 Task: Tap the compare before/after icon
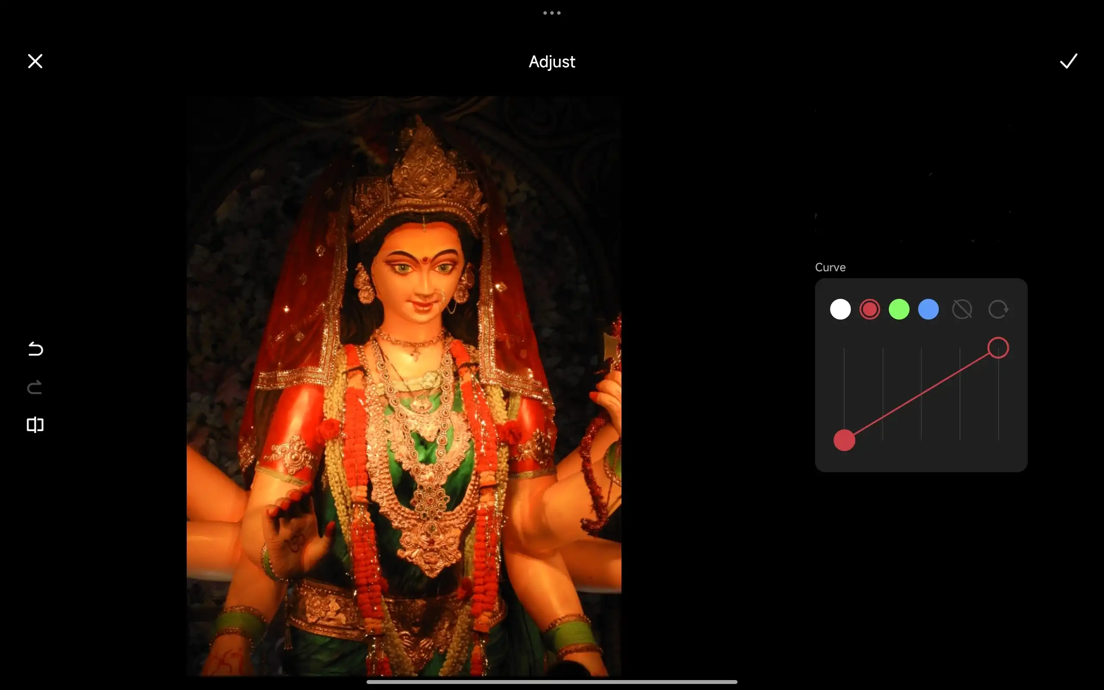click(x=35, y=425)
